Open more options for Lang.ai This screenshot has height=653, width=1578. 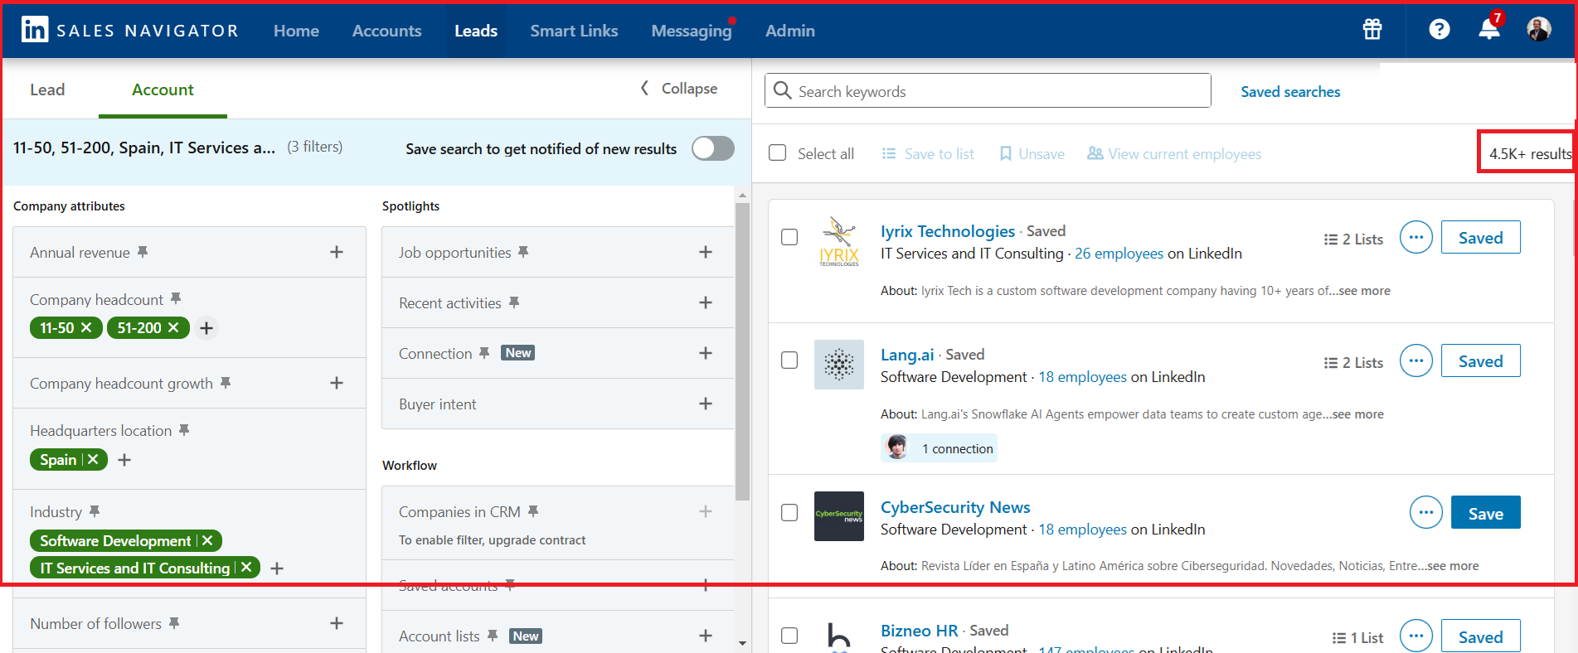[1416, 360]
